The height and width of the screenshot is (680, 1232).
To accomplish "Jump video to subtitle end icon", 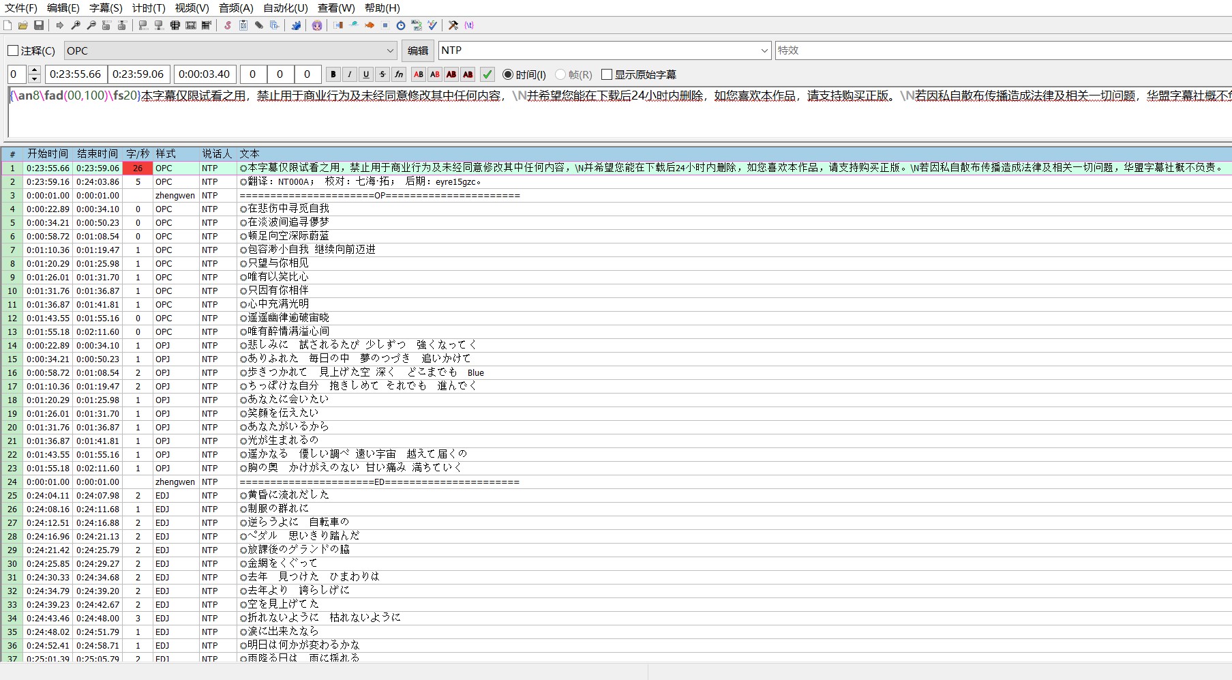I will [122, 25].
